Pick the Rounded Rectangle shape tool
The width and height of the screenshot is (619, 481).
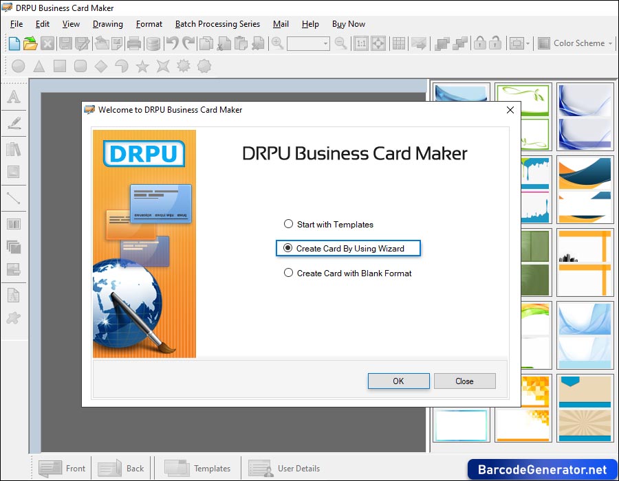pos(81,66)
